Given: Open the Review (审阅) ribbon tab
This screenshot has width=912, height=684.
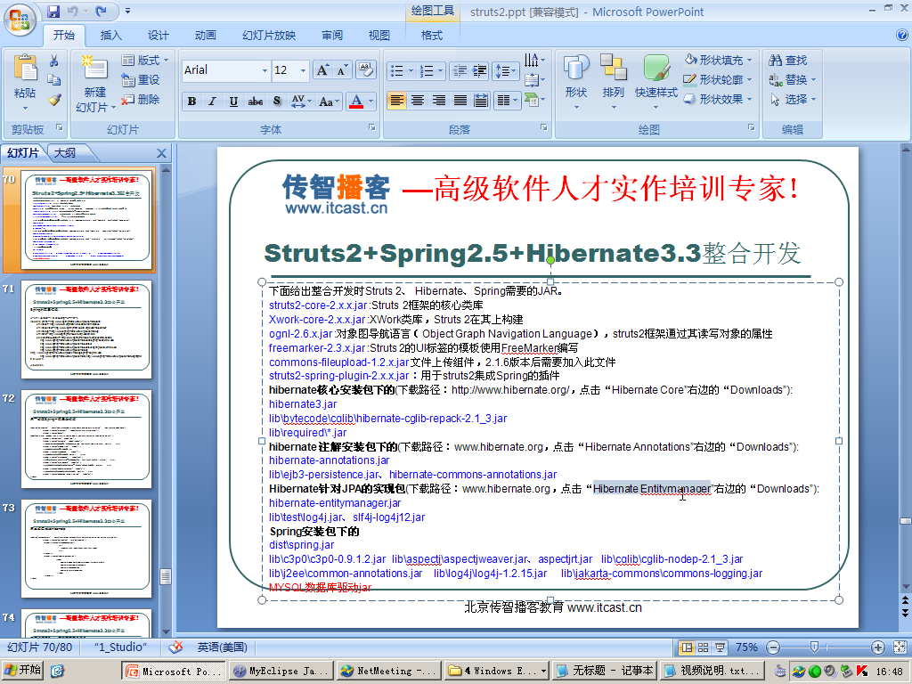Looking at the screenshot, I should 332,36.
